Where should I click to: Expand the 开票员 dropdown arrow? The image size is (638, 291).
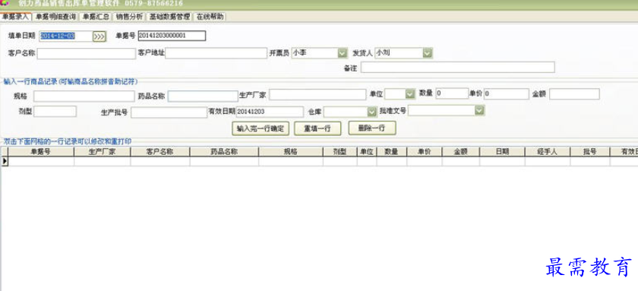tap(343, 53)
